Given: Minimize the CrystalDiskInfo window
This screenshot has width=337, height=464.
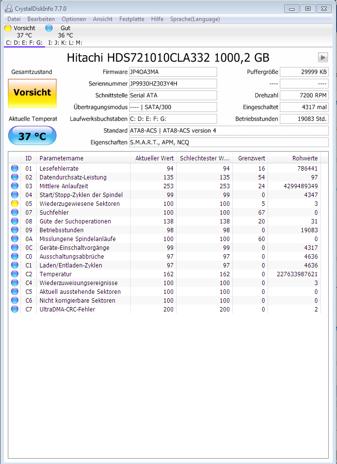Looking at the screenshot, I should pyautogui.click(x=292, y=9).
